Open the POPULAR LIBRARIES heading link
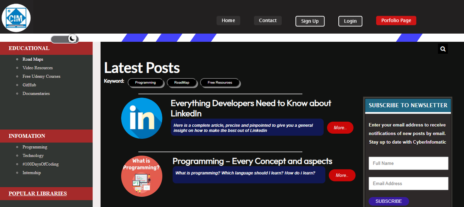 [38, 193]
